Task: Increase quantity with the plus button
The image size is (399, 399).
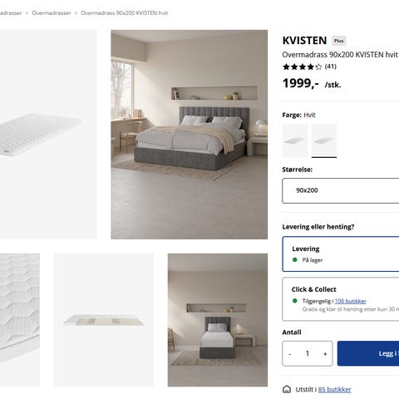Action: click(x=325, y=354)
